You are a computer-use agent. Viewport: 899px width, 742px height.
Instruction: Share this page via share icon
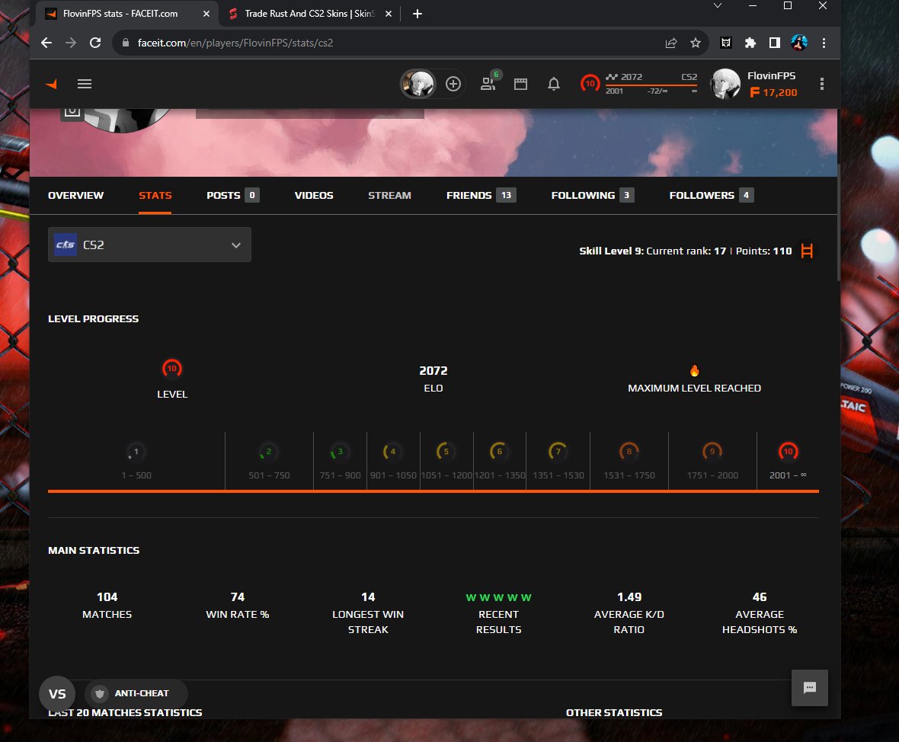click(670, 43)
